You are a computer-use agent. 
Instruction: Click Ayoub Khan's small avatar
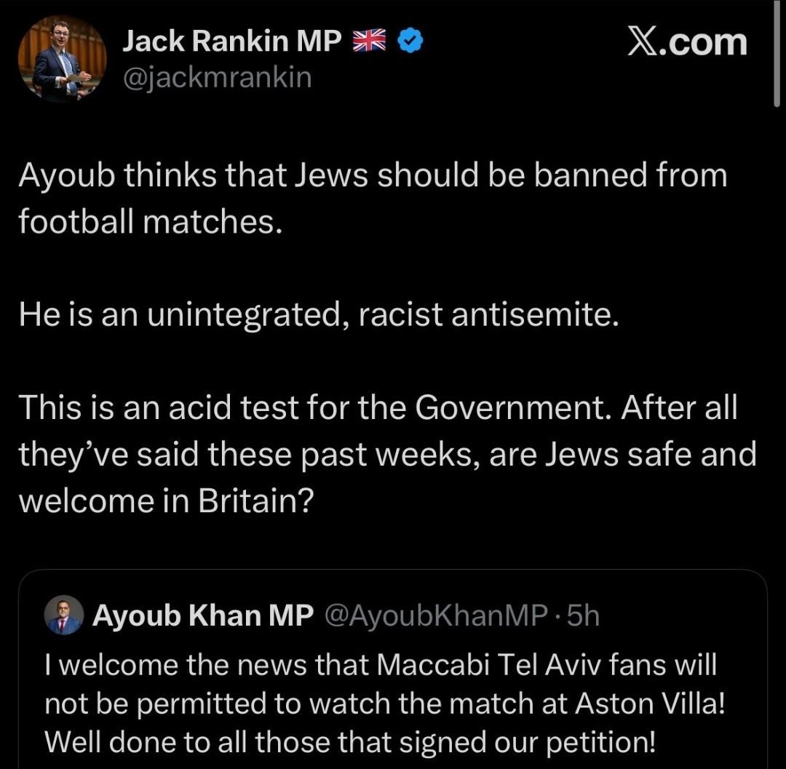[64, 615]
